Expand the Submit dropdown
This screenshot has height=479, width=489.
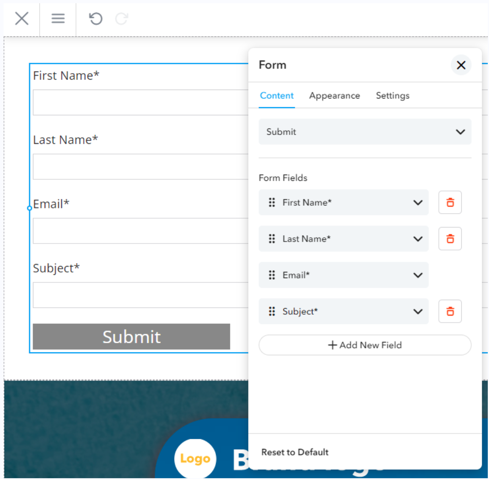click(x=460, y=132)
